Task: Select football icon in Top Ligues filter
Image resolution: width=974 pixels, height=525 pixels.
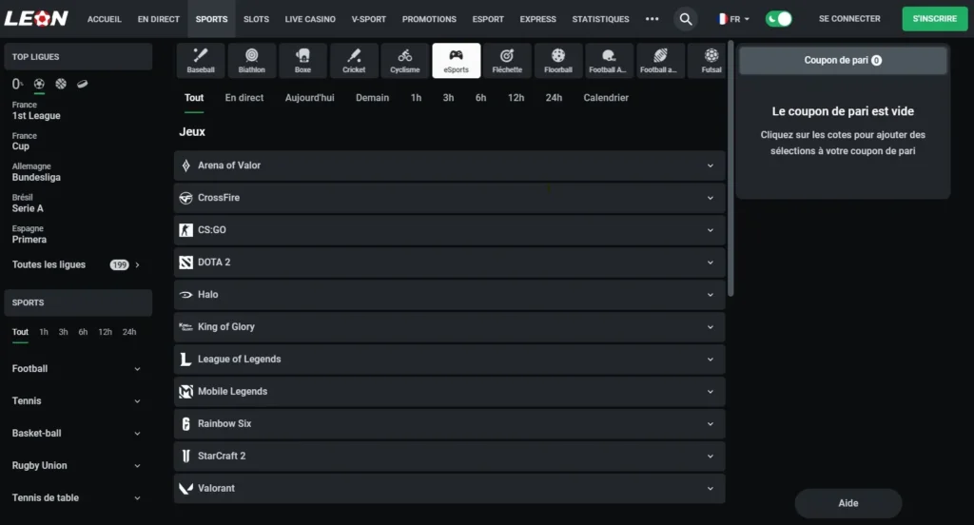Action: pyautogui.click(x=39, y=84)
